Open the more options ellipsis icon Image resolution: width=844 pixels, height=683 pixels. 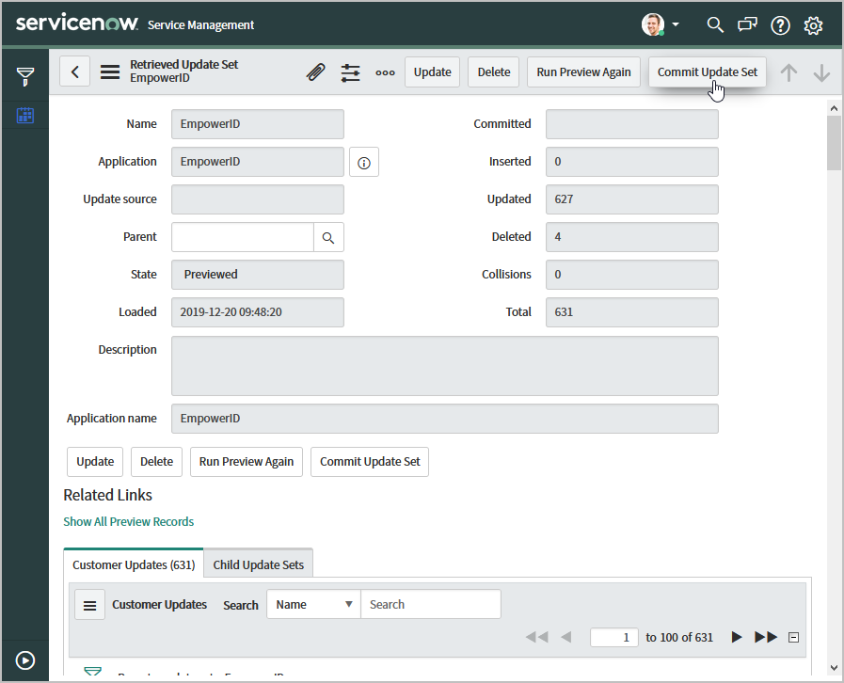[385, 72]
